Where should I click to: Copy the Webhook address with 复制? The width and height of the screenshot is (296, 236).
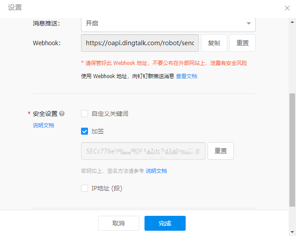pos(214,43)
